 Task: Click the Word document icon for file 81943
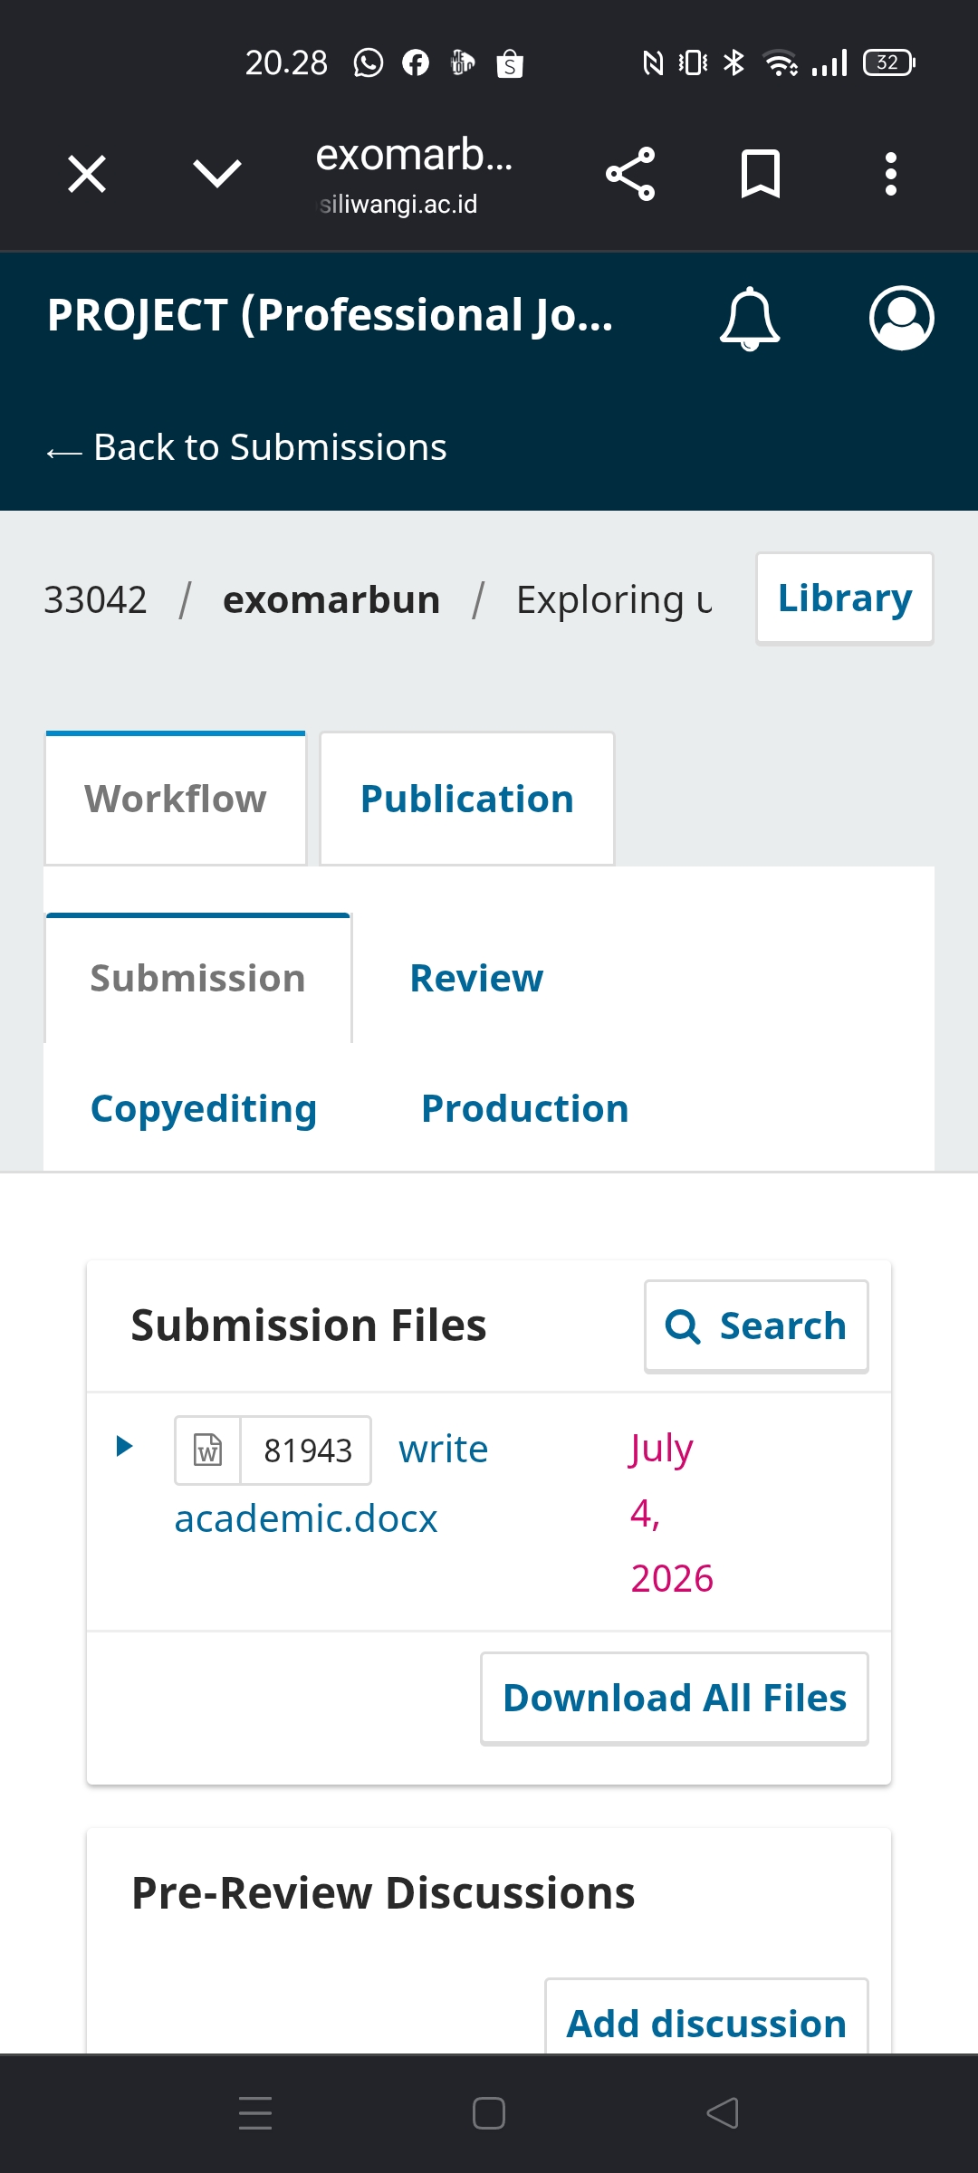point(208,1450)
